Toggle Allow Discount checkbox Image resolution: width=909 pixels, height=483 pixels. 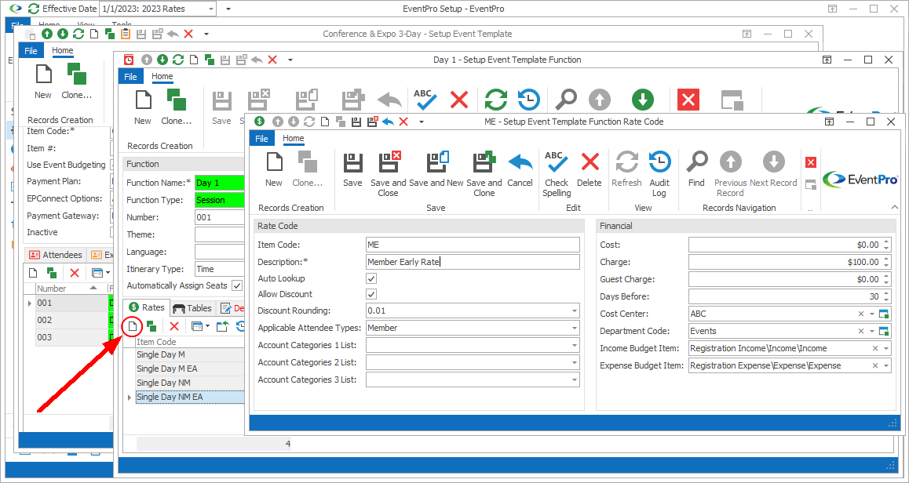tap(371, 294)
